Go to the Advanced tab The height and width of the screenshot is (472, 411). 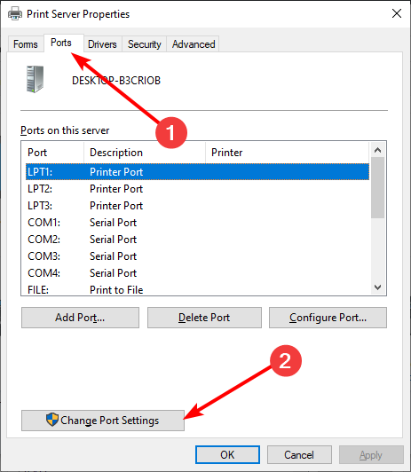coord(194,44)
